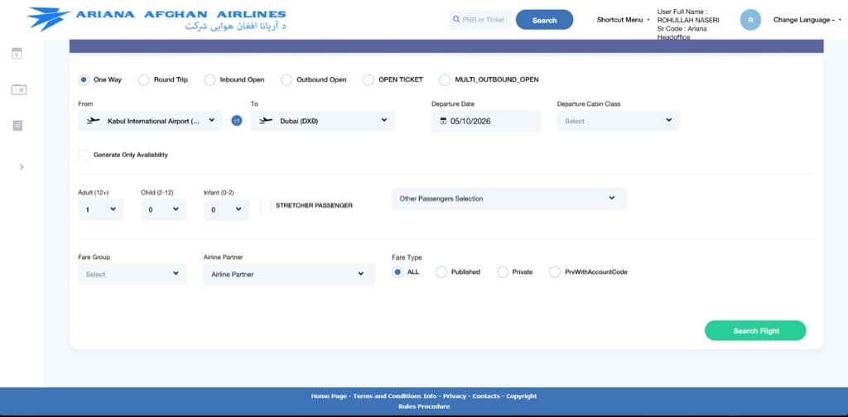Viewport: 848px width, 417px height.
Task: Open the first sidebar calendar icon
Action: (x=17, y=53)
